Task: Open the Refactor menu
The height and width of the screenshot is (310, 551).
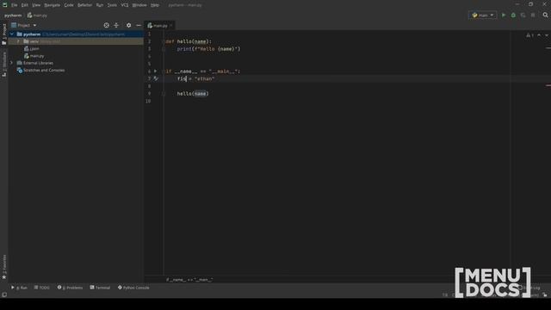Action: pyautogui.click(x=84, y=5)
